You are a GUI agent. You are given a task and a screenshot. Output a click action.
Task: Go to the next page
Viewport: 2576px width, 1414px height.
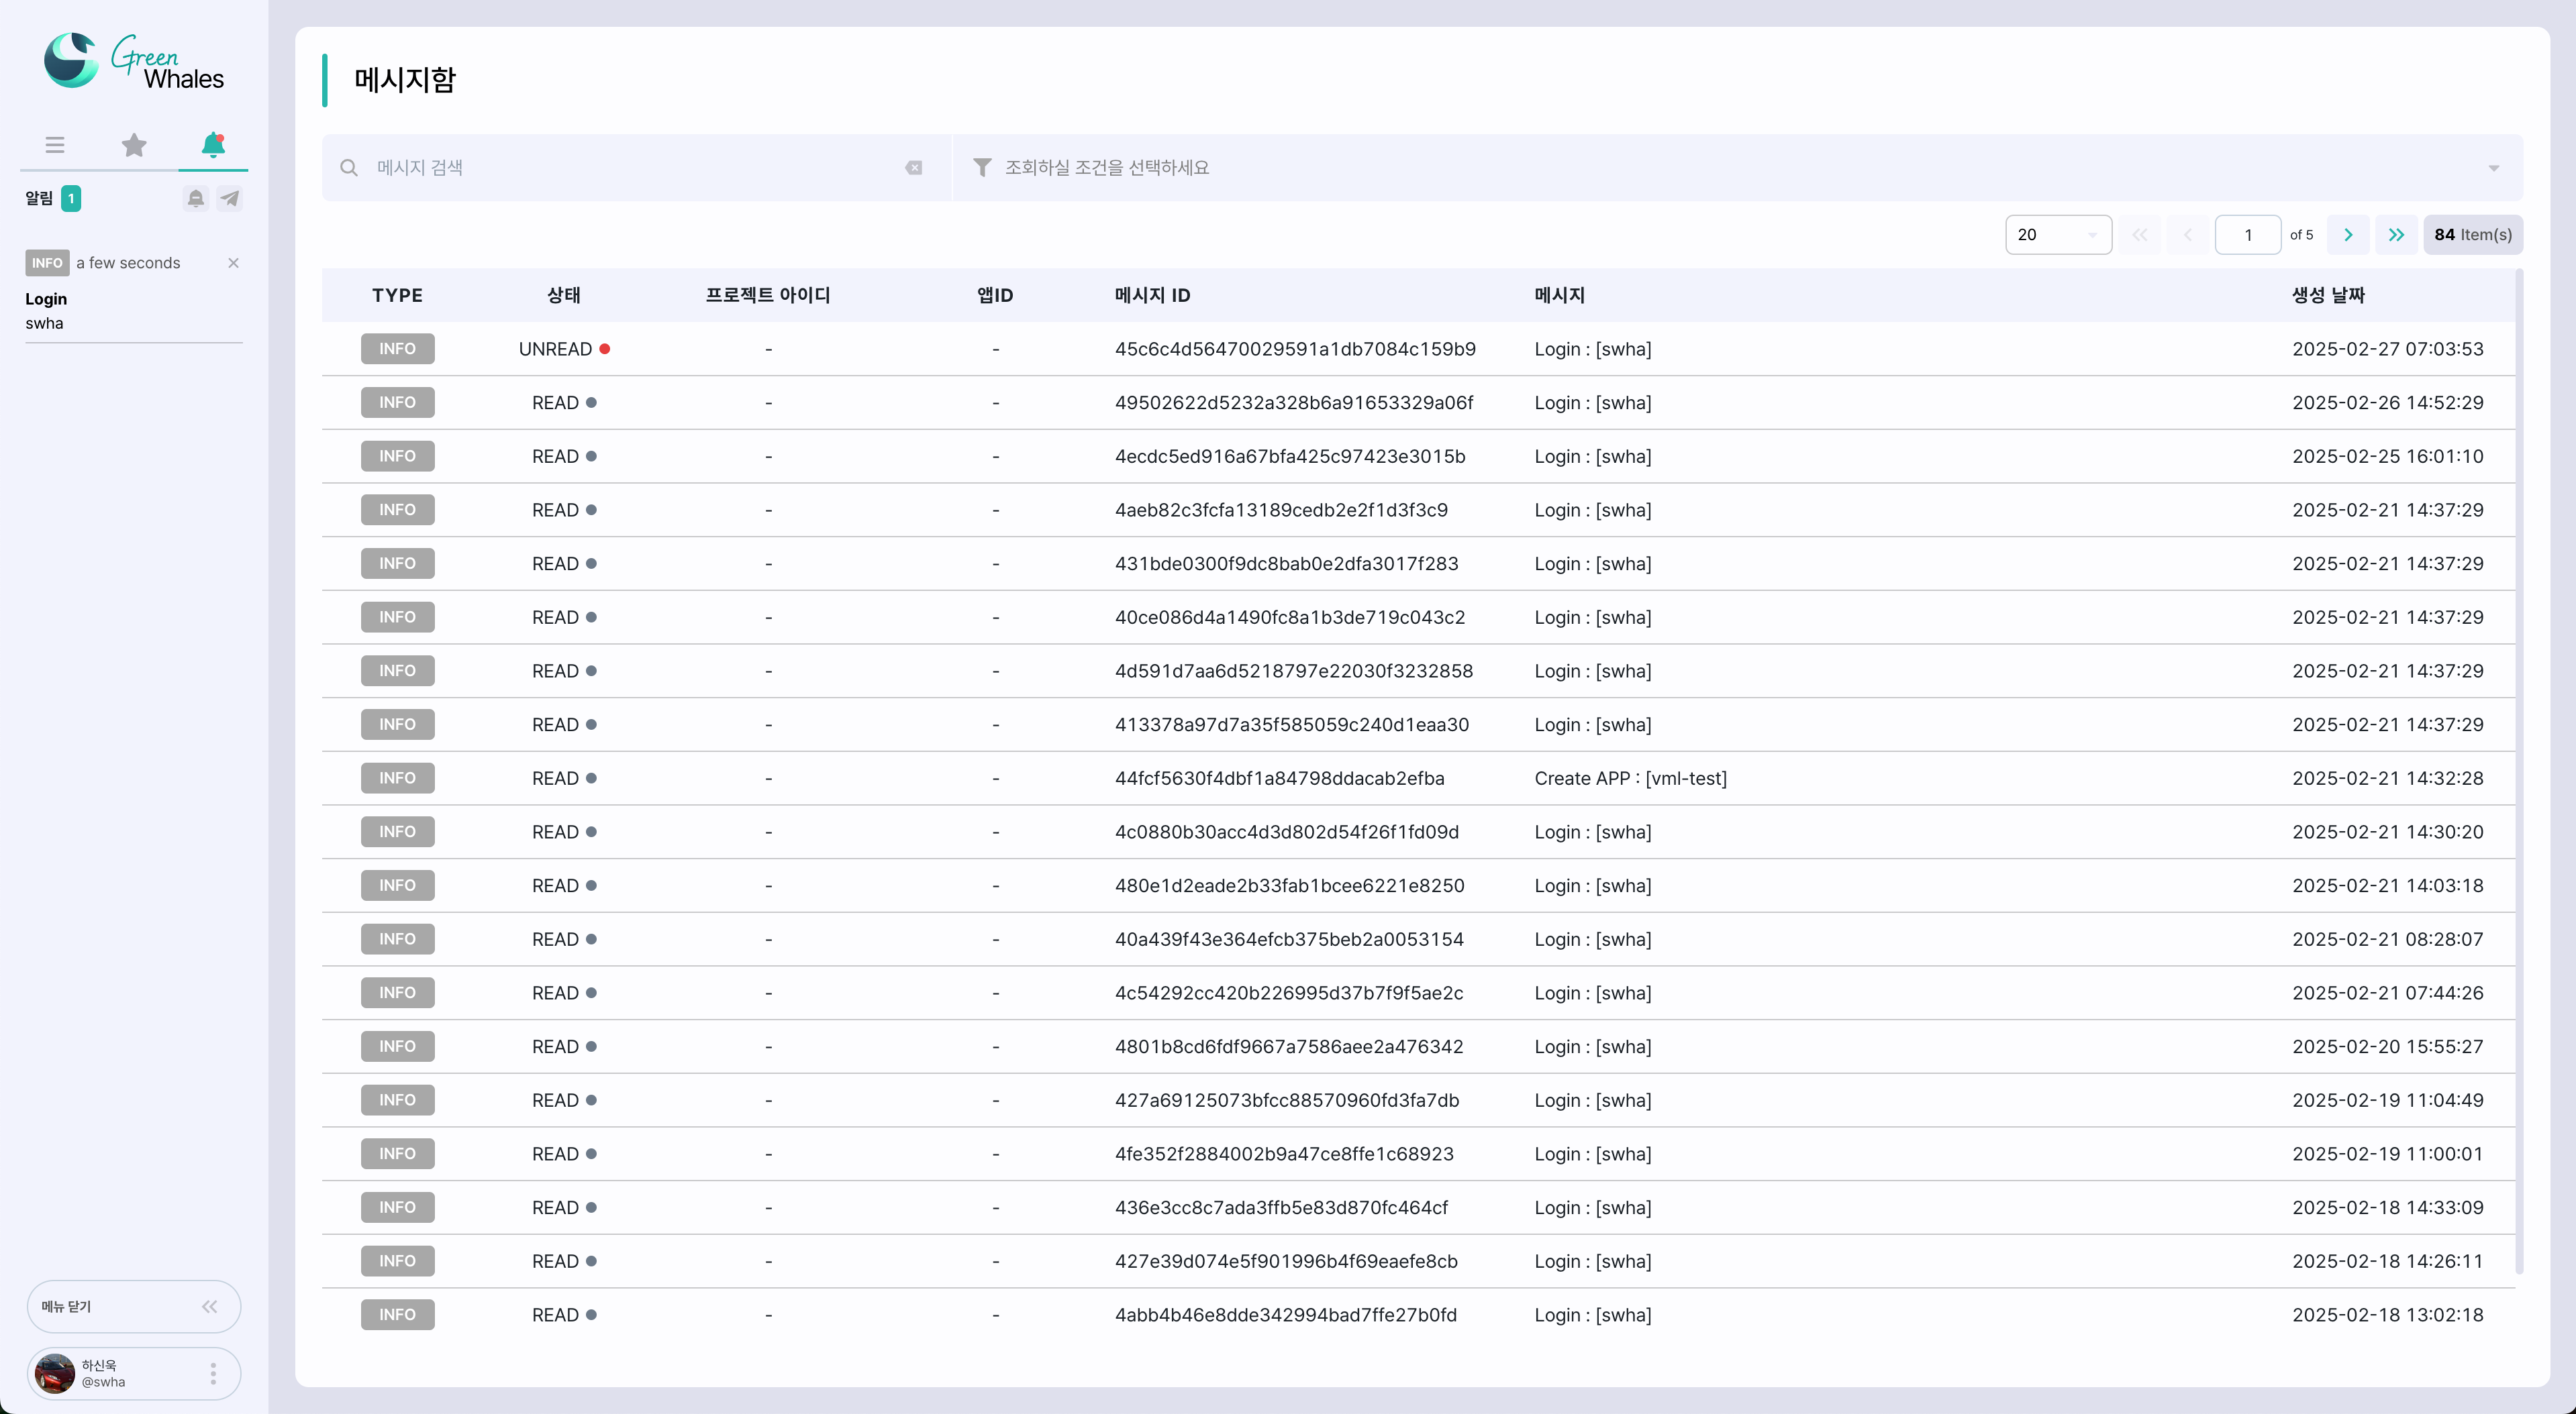coord(2348,235)
